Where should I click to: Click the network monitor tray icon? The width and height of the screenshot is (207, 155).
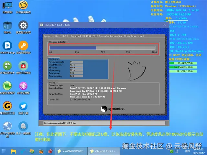[177, 151]
